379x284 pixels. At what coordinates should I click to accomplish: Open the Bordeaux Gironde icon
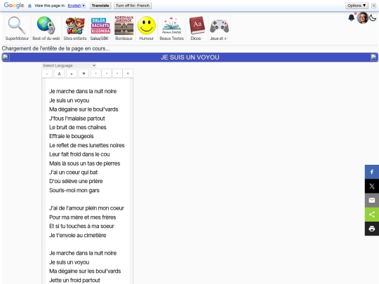(x=124, y=25)
